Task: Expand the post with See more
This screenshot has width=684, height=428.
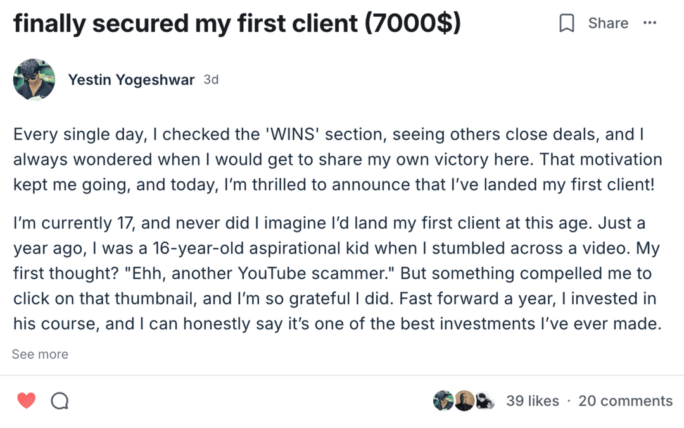Action: [40, 354]
